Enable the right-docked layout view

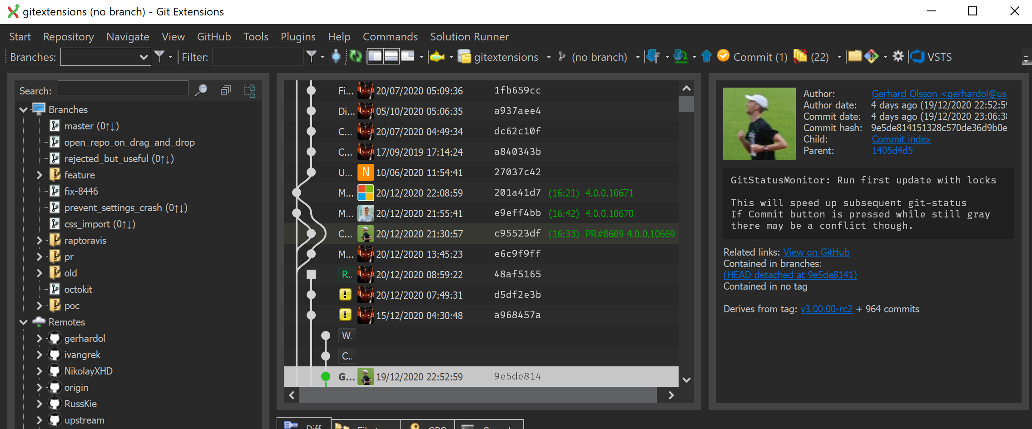[407, 55]
